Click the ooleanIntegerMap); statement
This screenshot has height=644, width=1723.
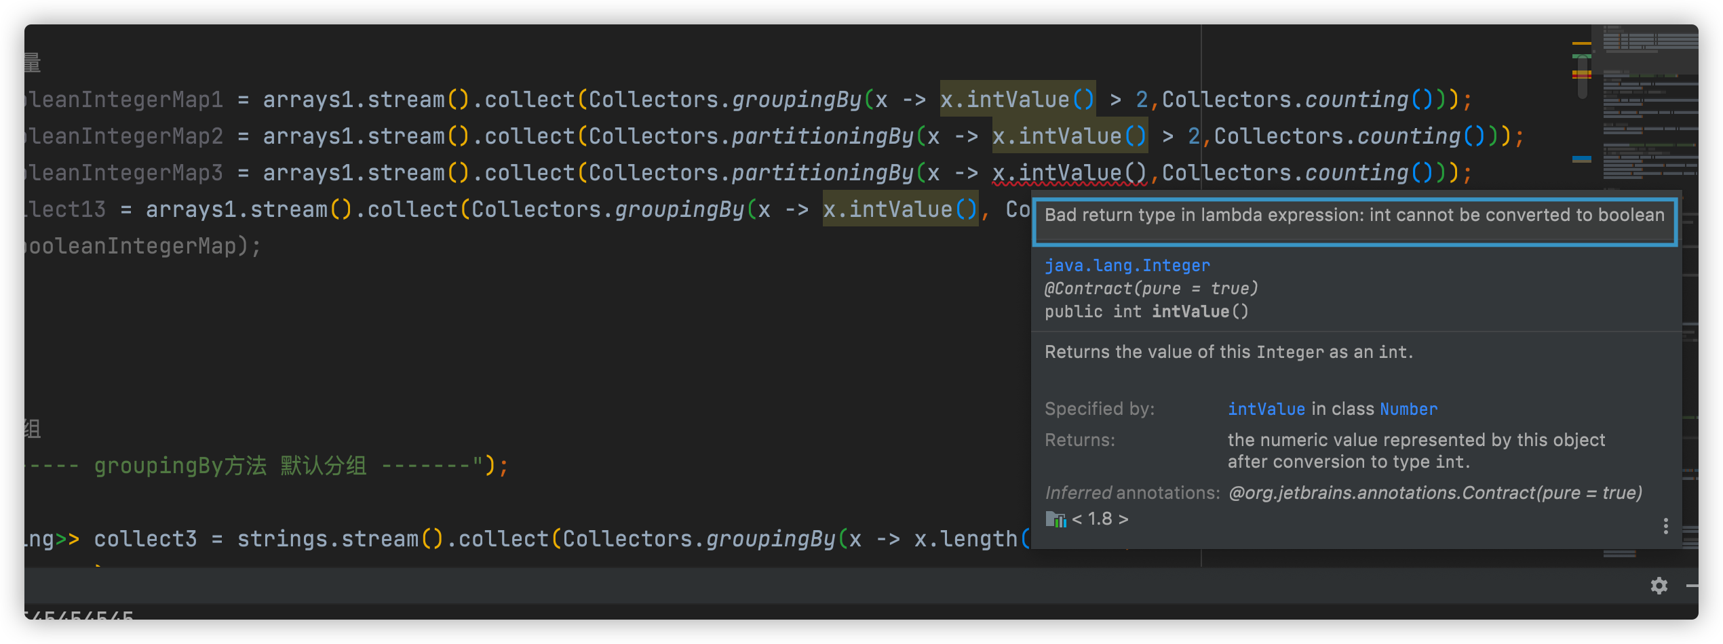pyautogui.click(x=142, y=246)
